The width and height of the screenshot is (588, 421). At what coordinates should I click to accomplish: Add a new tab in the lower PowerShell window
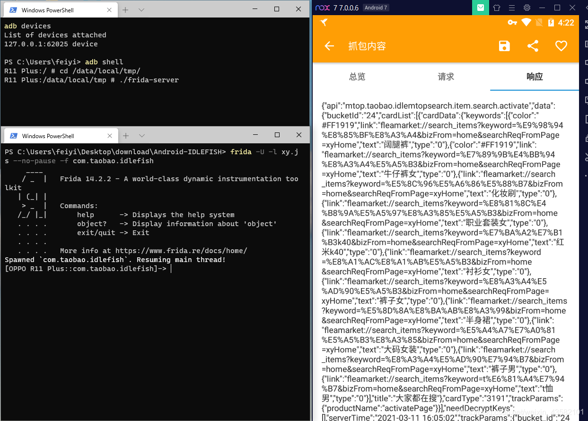click(x=126, y=136)
